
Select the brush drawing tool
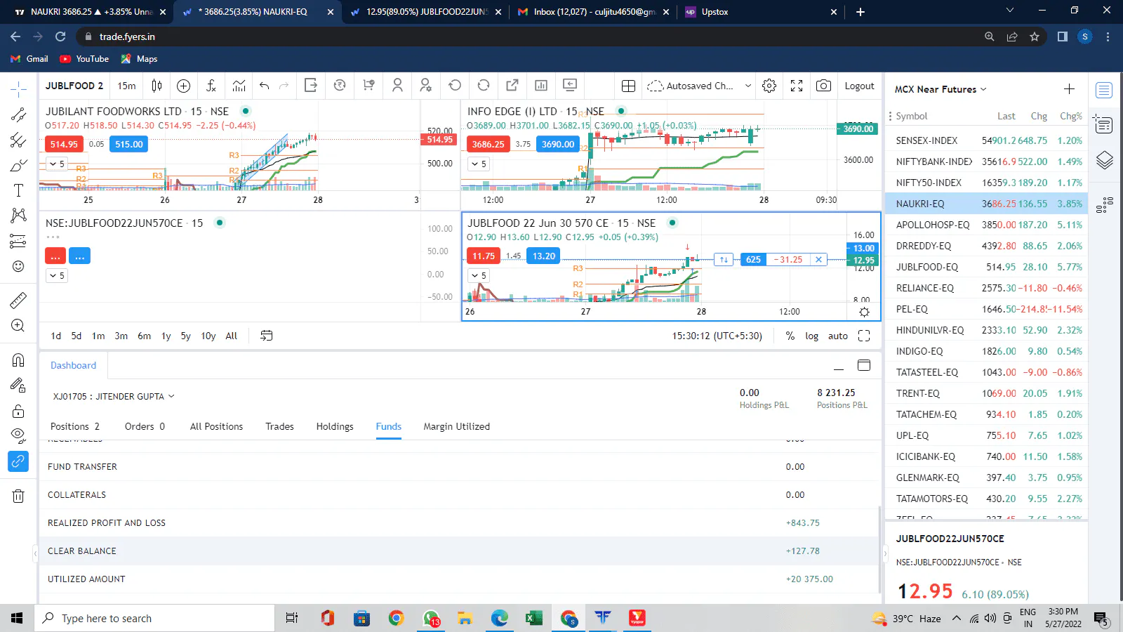pyautogui.click(x=18, y=166)
